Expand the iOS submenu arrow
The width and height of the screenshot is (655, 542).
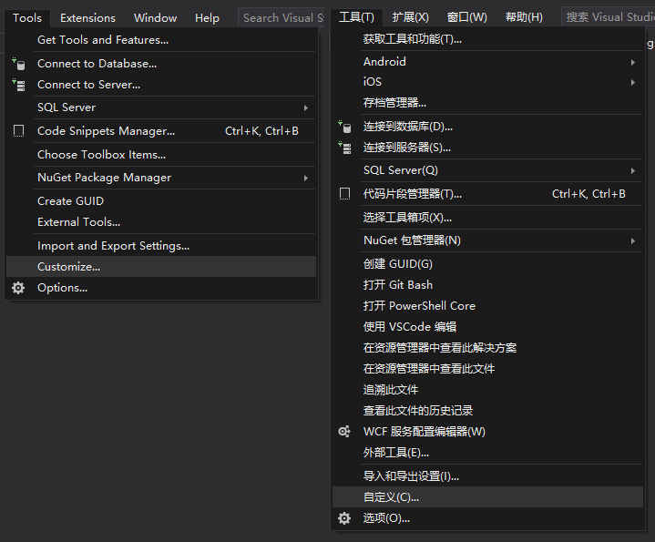[632, 82]
